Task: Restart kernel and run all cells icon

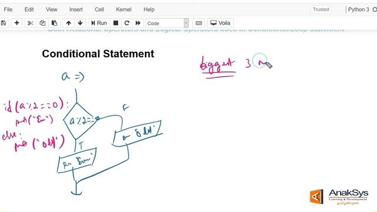Action: pyautogui.click(x=138, y=23)
